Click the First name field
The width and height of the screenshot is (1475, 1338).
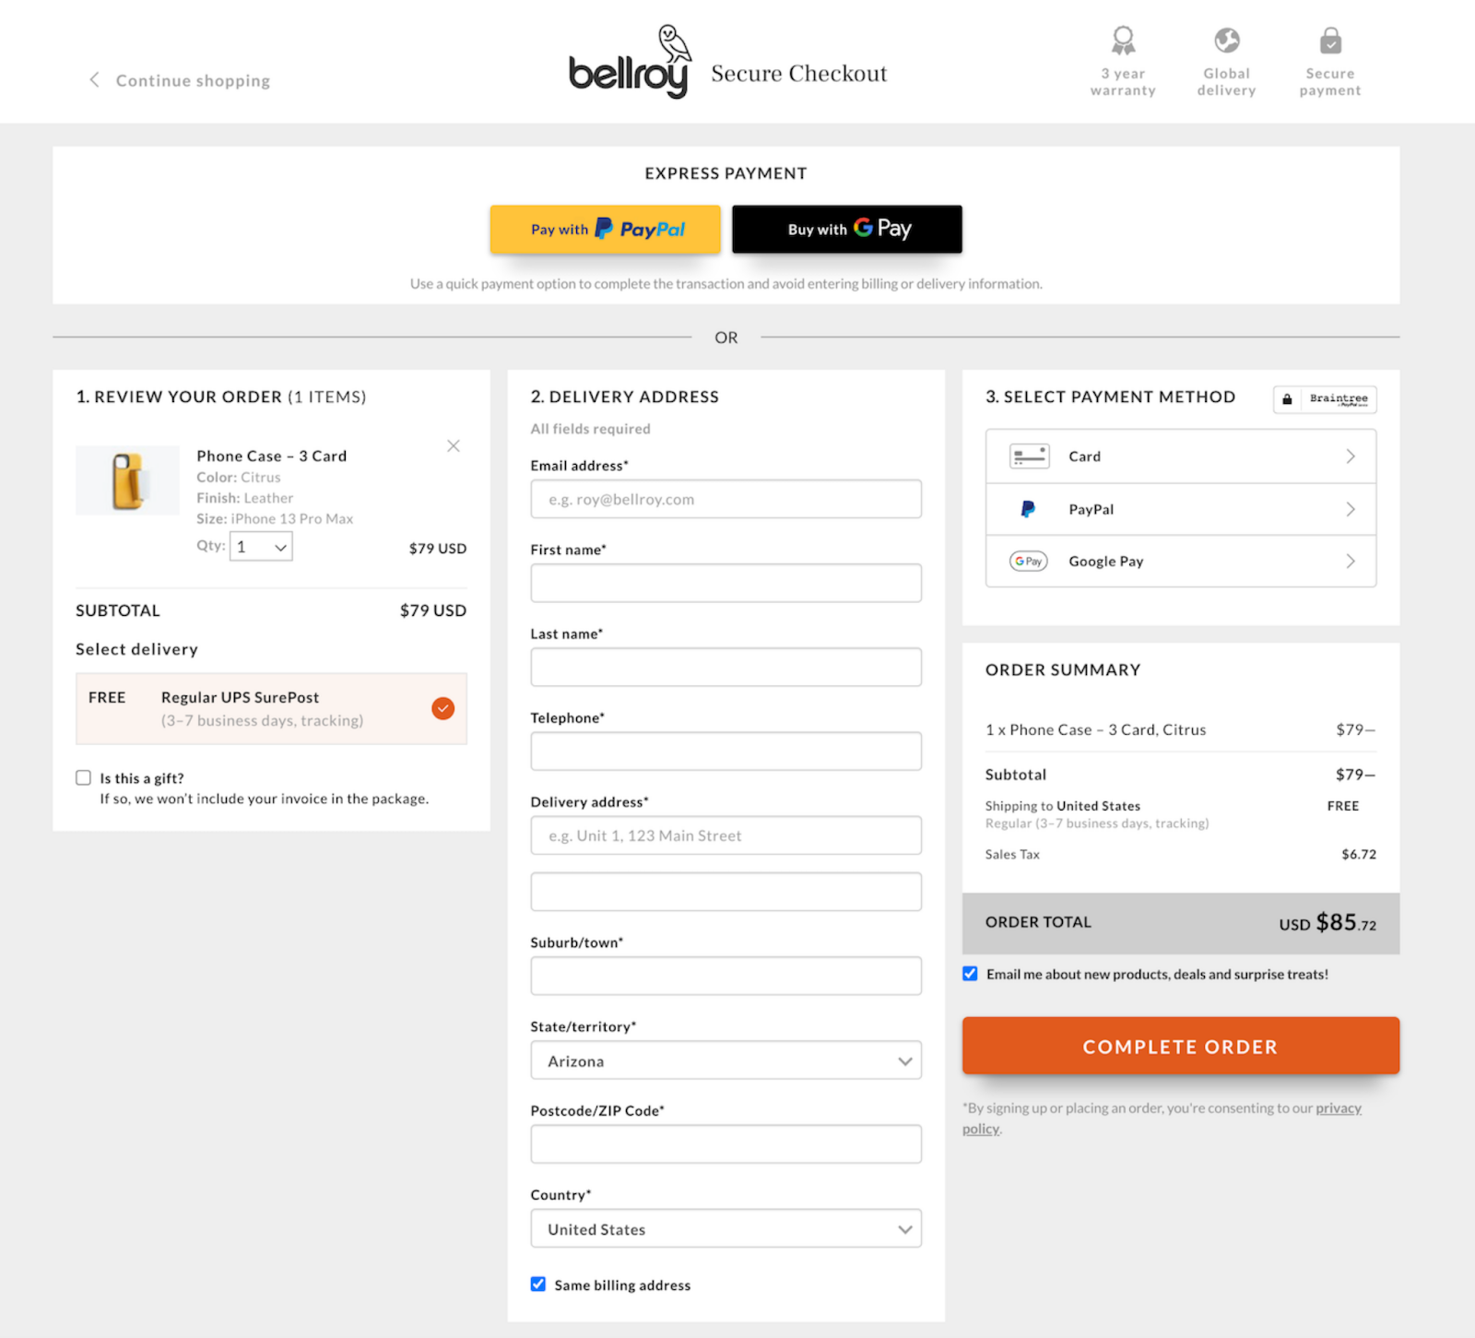pyautogui.click(x=726, y=583)
